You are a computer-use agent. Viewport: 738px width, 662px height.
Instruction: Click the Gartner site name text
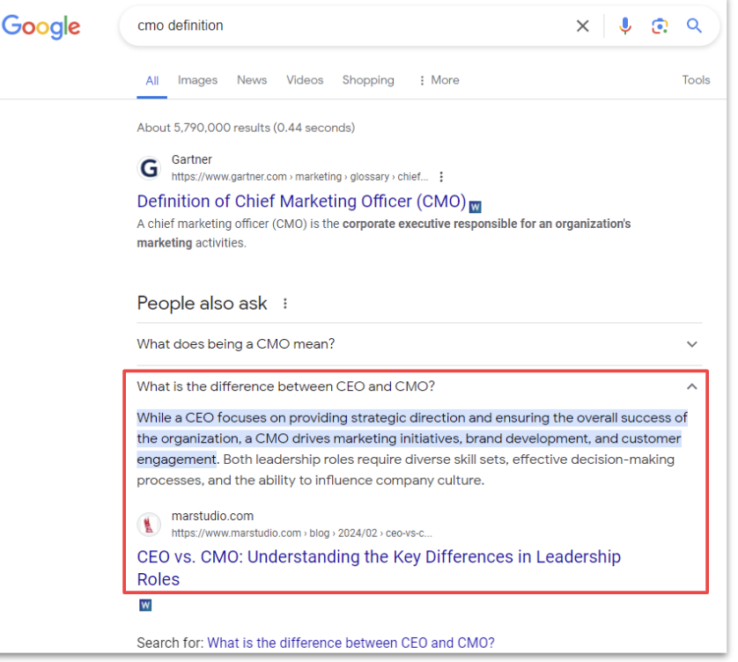[x=192, y=159]
